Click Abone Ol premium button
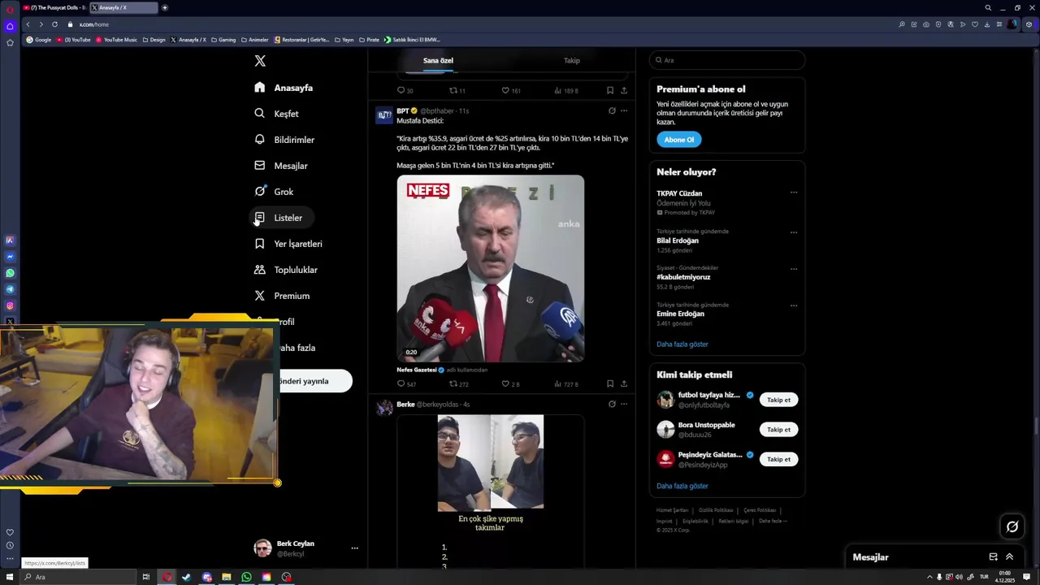This screenshot has height=585, width=1040. point(679,140)
